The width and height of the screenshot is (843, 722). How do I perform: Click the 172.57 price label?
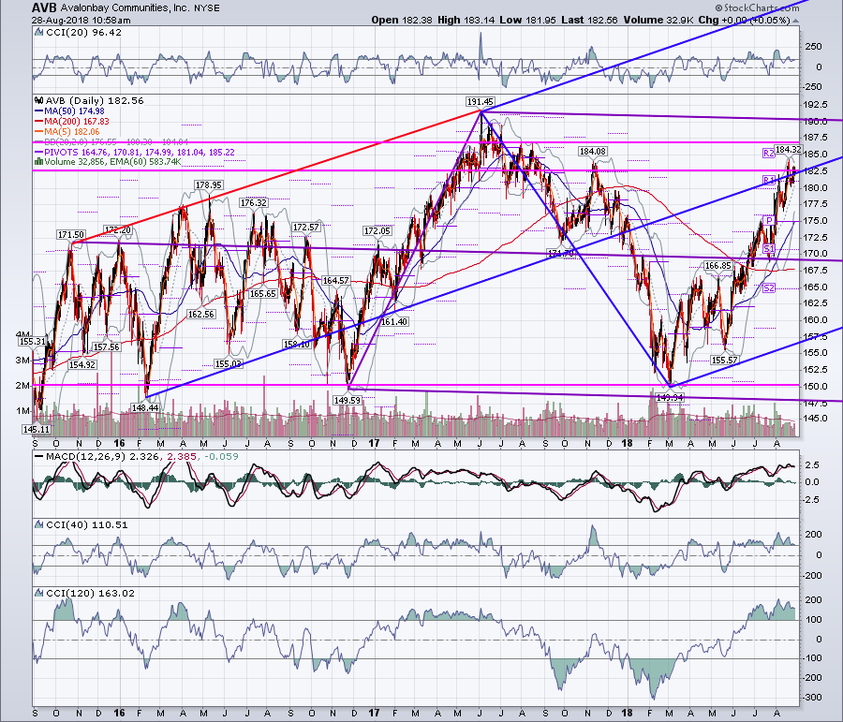click(x=306, y=228)
